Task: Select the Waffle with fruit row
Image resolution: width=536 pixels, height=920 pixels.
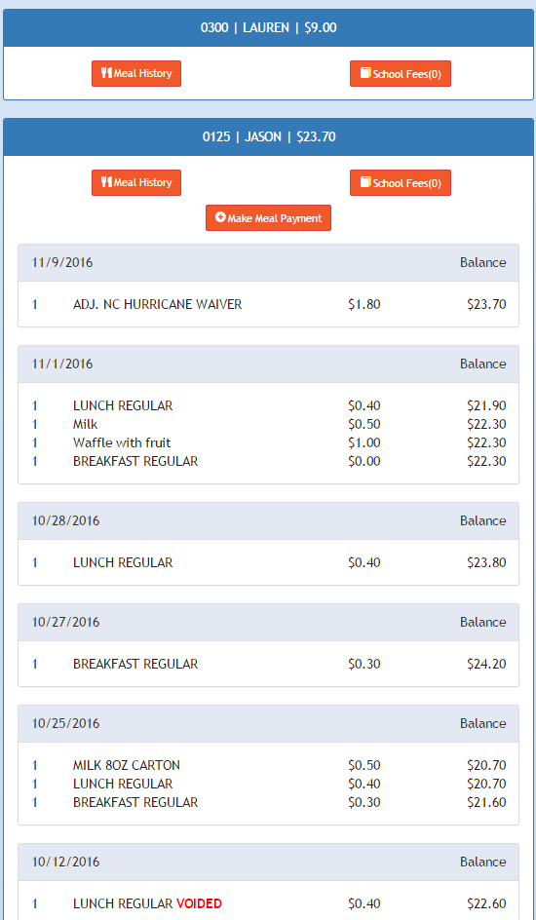Action: click(x=269, y=443)
